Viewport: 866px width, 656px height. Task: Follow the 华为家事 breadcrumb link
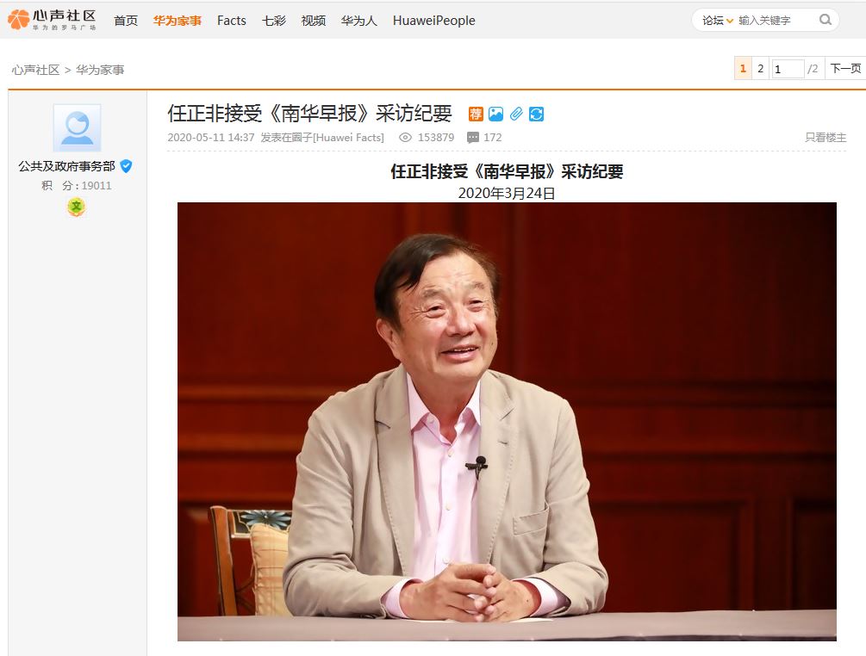coord(100,70)
